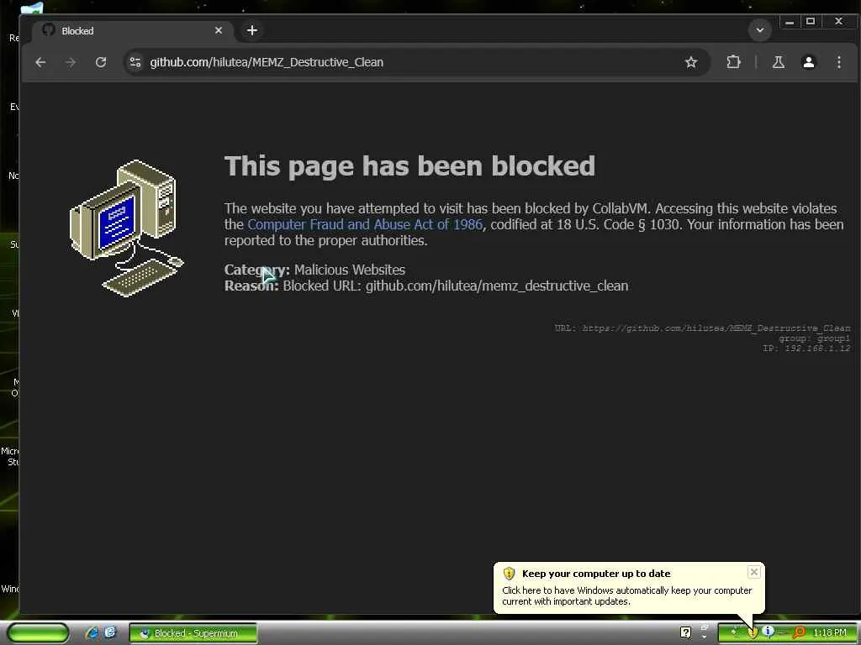Click the browser back arrow

pyautogui.click(x=40, y=62)
